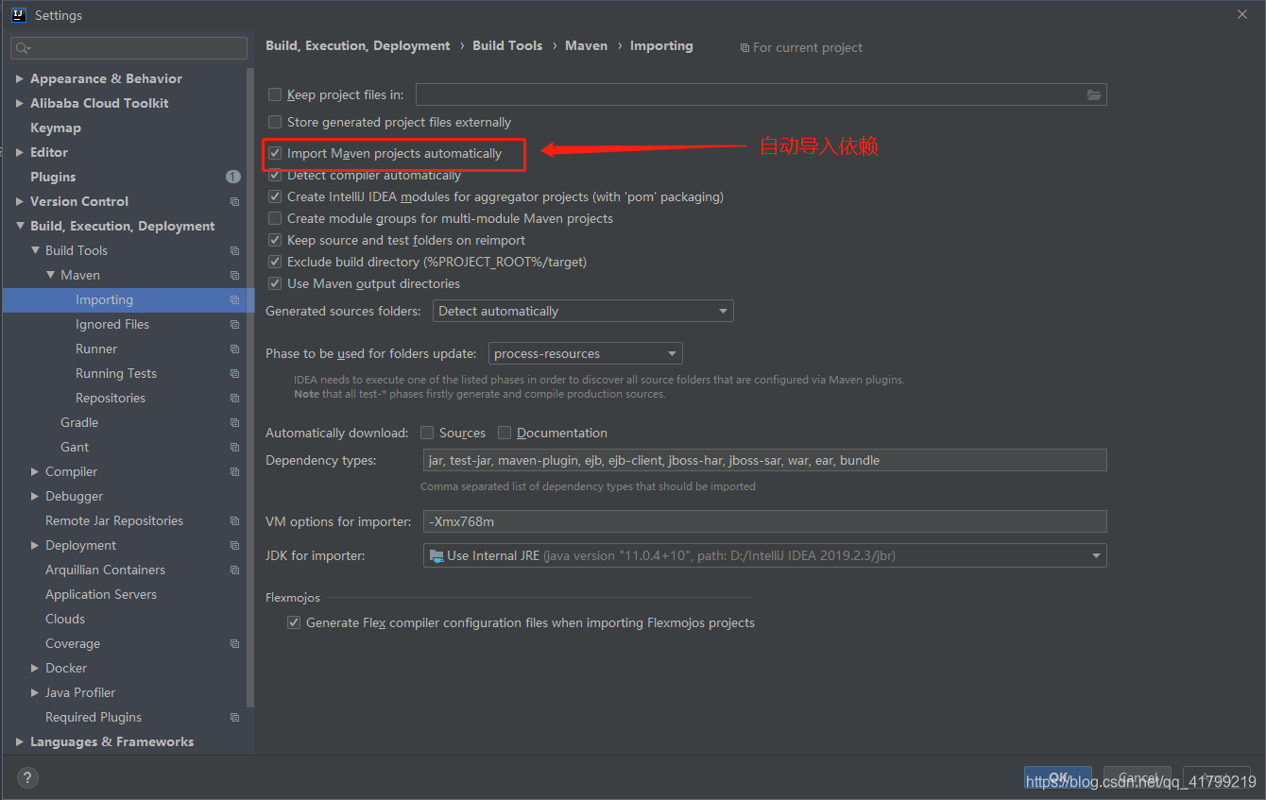Click the project-level icon beside Coverage
Screen dimensions: 1266x800
[x=234, y=643]
